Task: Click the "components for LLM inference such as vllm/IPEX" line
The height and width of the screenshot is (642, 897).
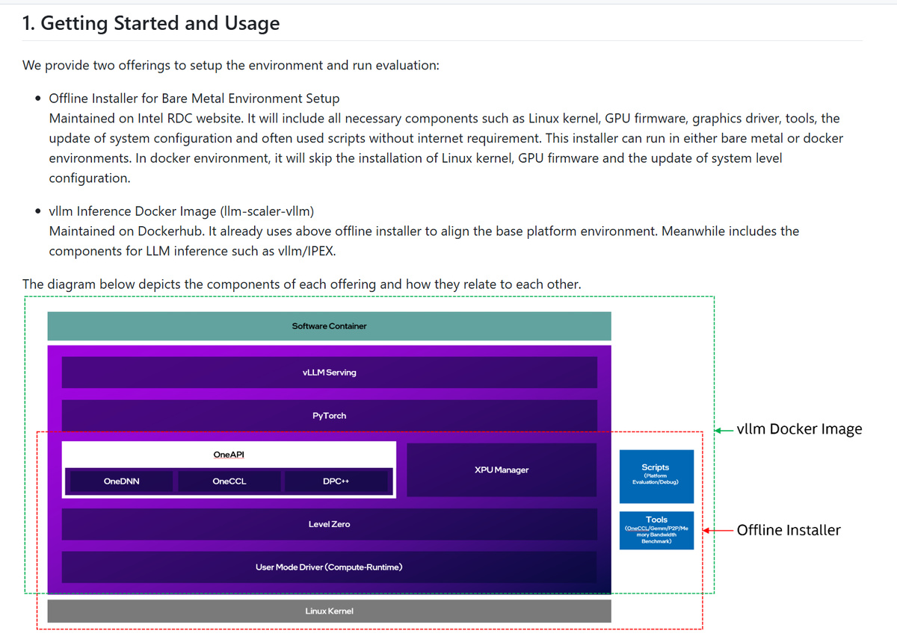Action: click(192, 252)
